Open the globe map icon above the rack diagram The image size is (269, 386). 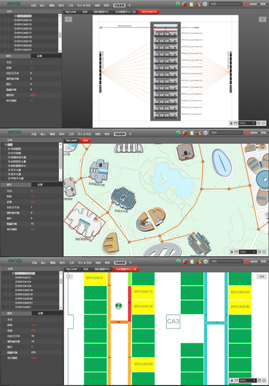tap(178, 4)
